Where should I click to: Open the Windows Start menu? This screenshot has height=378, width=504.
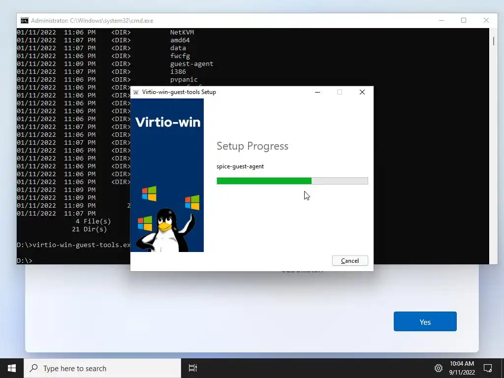click(12, 368)
